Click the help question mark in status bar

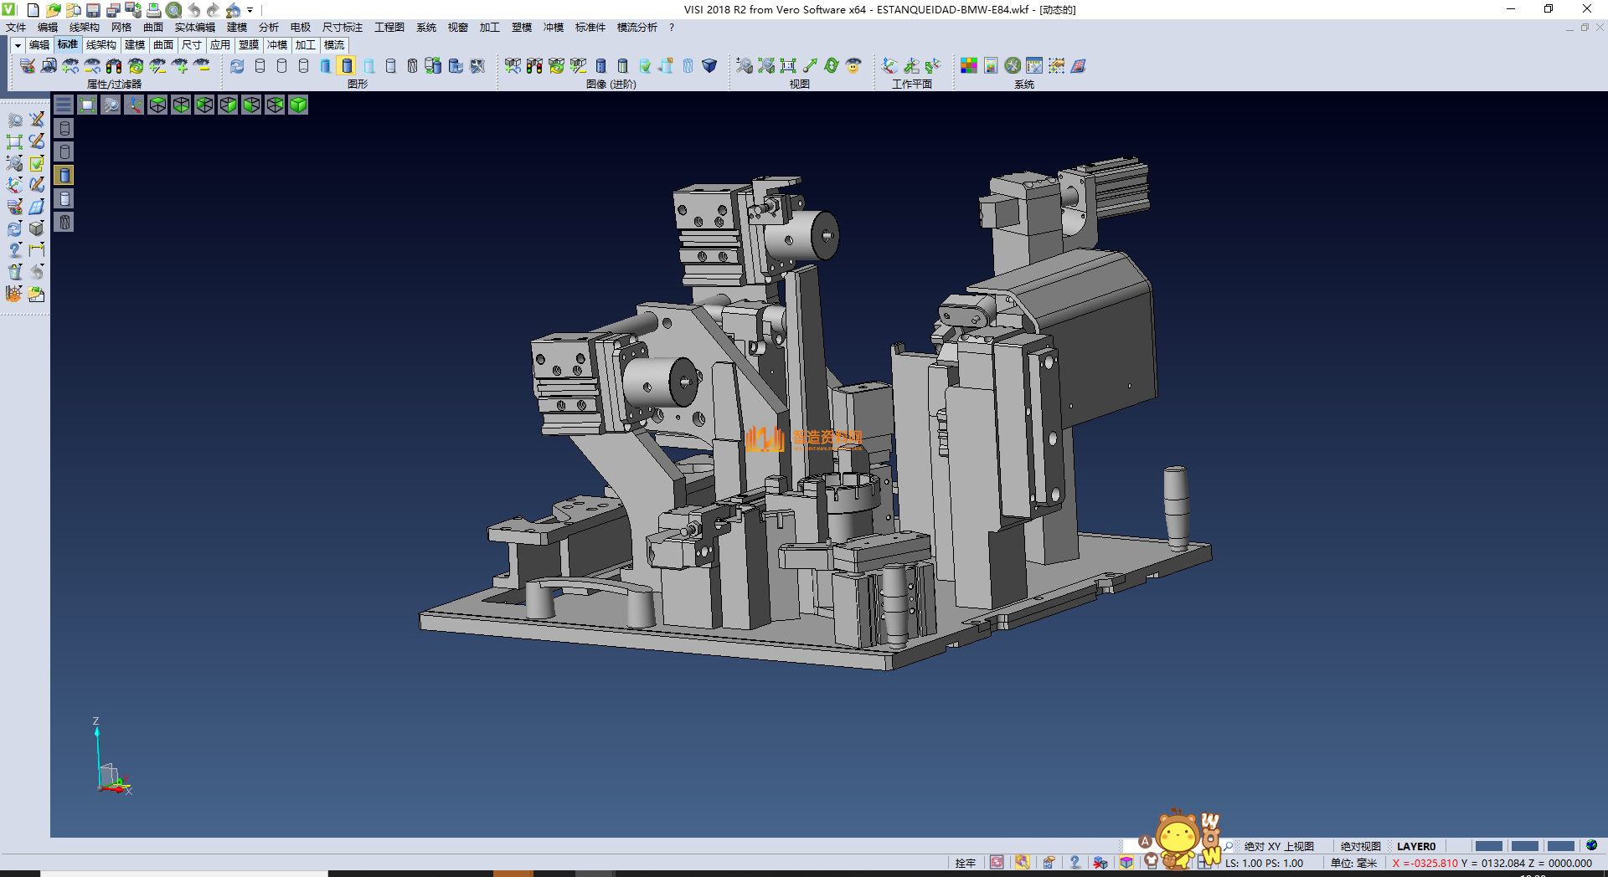pyautogui.click(x=1075, y=863)
